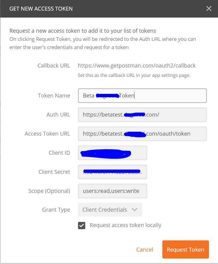Click the "Access Token URL" label
Image resolution: width=218 pixels, height=264 pixels.
pyautogui.click(x=47, y=134)
